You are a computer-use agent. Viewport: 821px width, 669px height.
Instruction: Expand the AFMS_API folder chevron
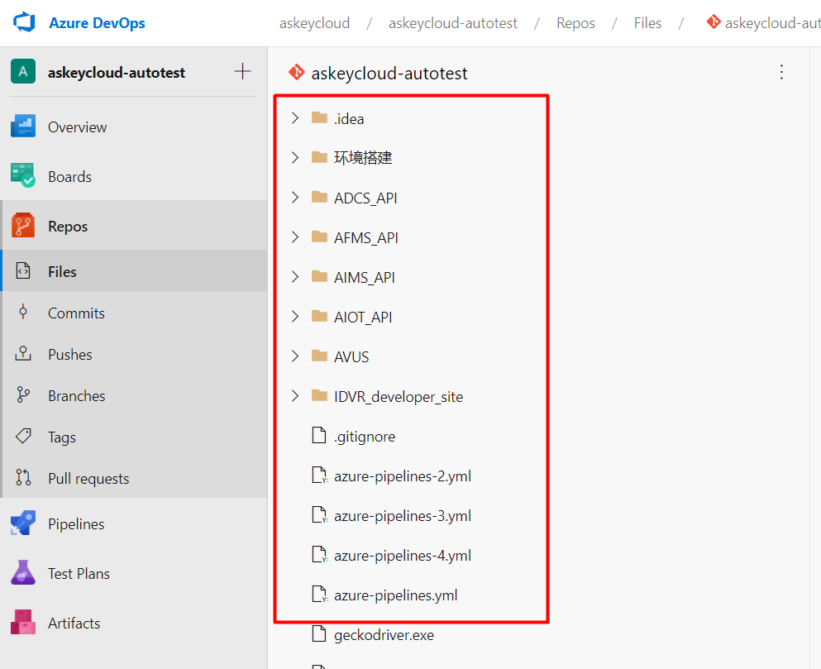tap(295, 237)
